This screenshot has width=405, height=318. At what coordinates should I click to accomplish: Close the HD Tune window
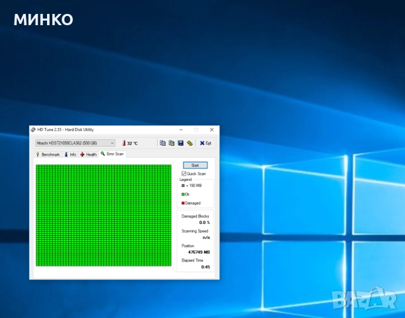tap(211, 129)
